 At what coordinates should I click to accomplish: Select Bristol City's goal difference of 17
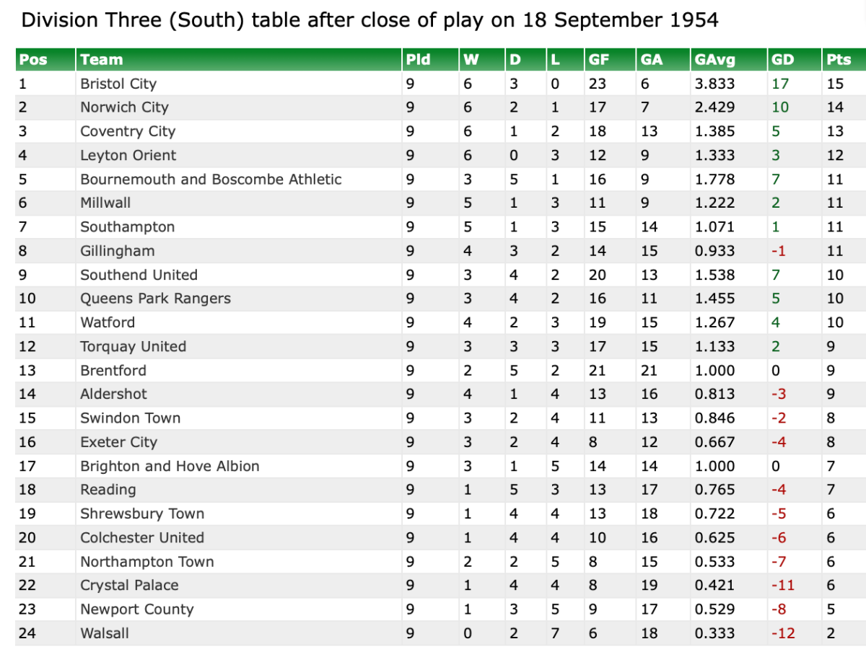[780, 84]
